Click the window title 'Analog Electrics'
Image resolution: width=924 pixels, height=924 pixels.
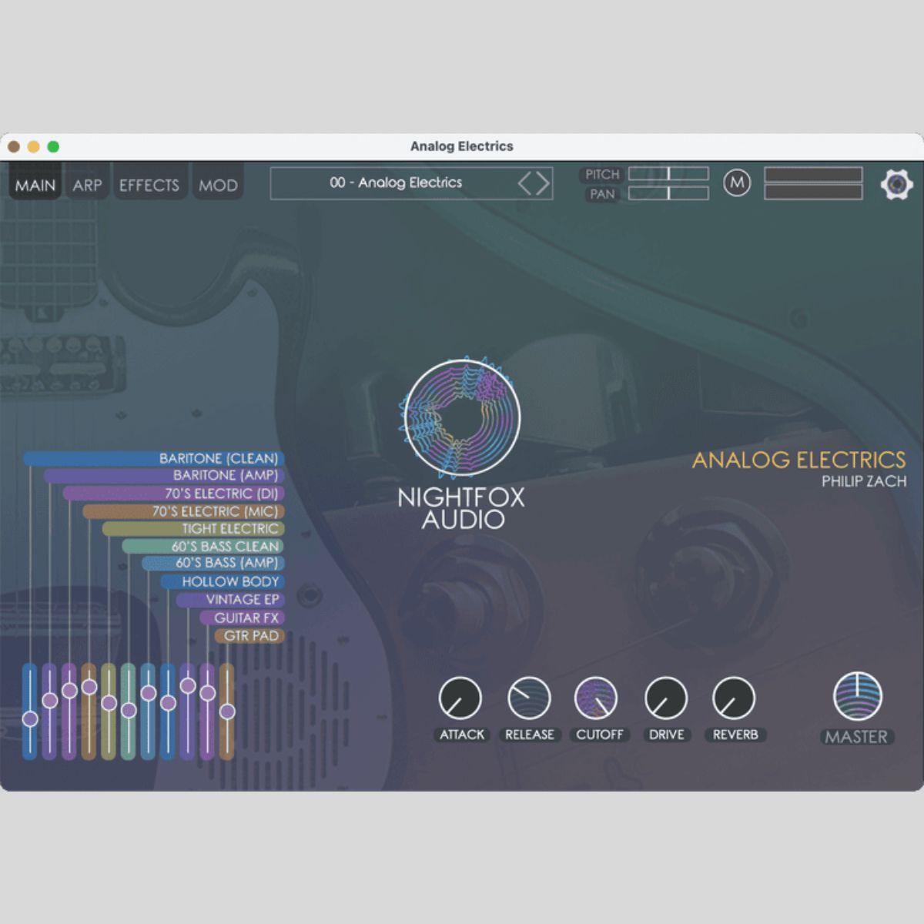click(461, 146)
